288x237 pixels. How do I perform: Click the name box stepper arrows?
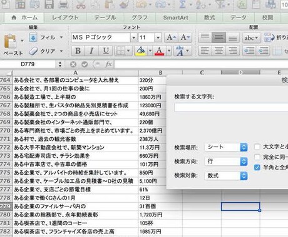tap(60, 64)
